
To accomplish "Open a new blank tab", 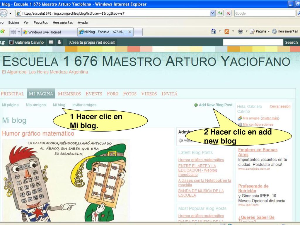I will click(x=138, y=32).
